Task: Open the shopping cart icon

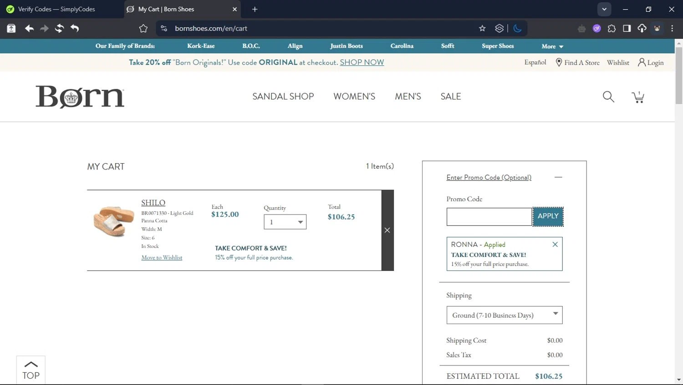Action: 638,97
